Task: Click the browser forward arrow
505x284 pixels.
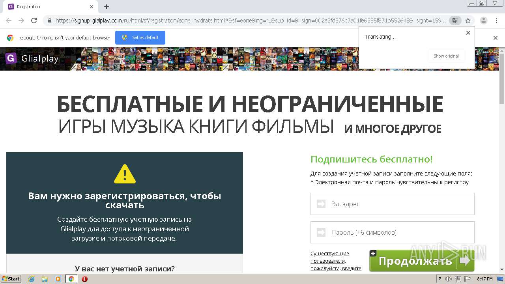Action: (21, 21)
